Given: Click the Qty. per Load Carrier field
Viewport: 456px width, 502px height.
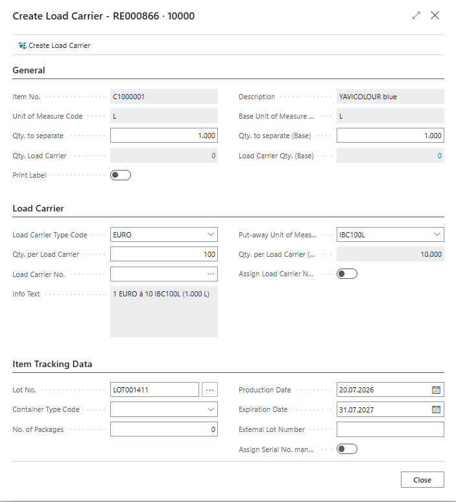Looking at the screenshot, I should tap(164, 254).
